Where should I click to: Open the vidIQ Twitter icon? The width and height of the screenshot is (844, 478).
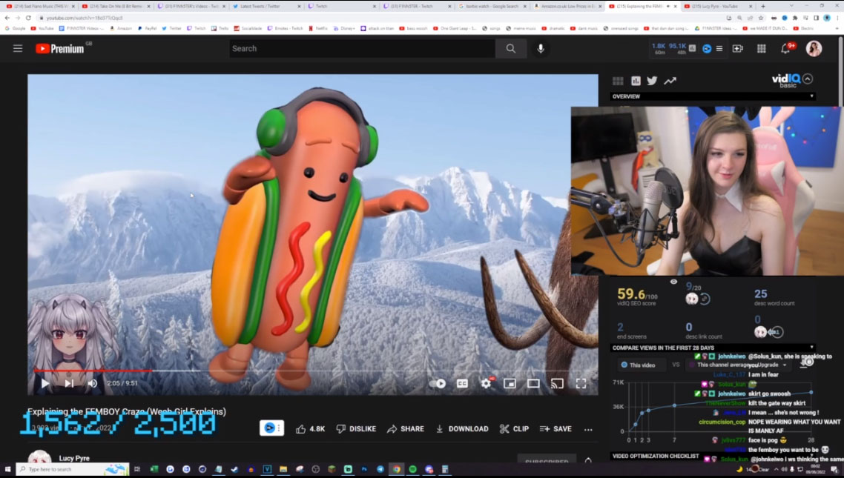click(x=652, y=81)
